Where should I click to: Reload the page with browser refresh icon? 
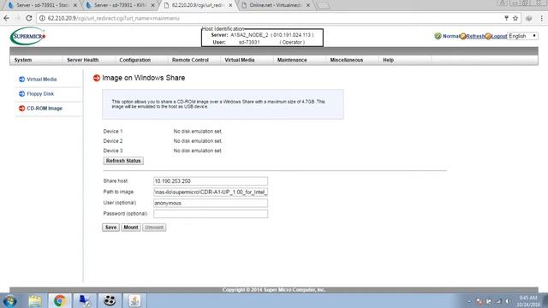[29, 18]
